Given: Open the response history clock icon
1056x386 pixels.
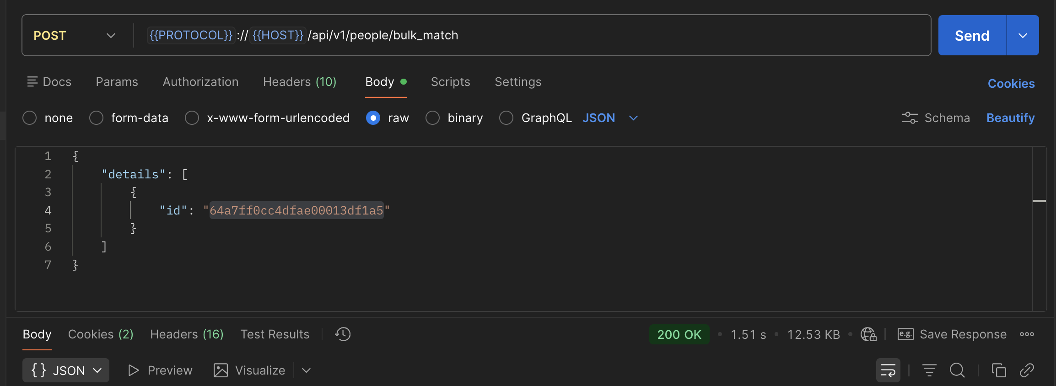Looking at the screenshot, I should coord(343,334).
